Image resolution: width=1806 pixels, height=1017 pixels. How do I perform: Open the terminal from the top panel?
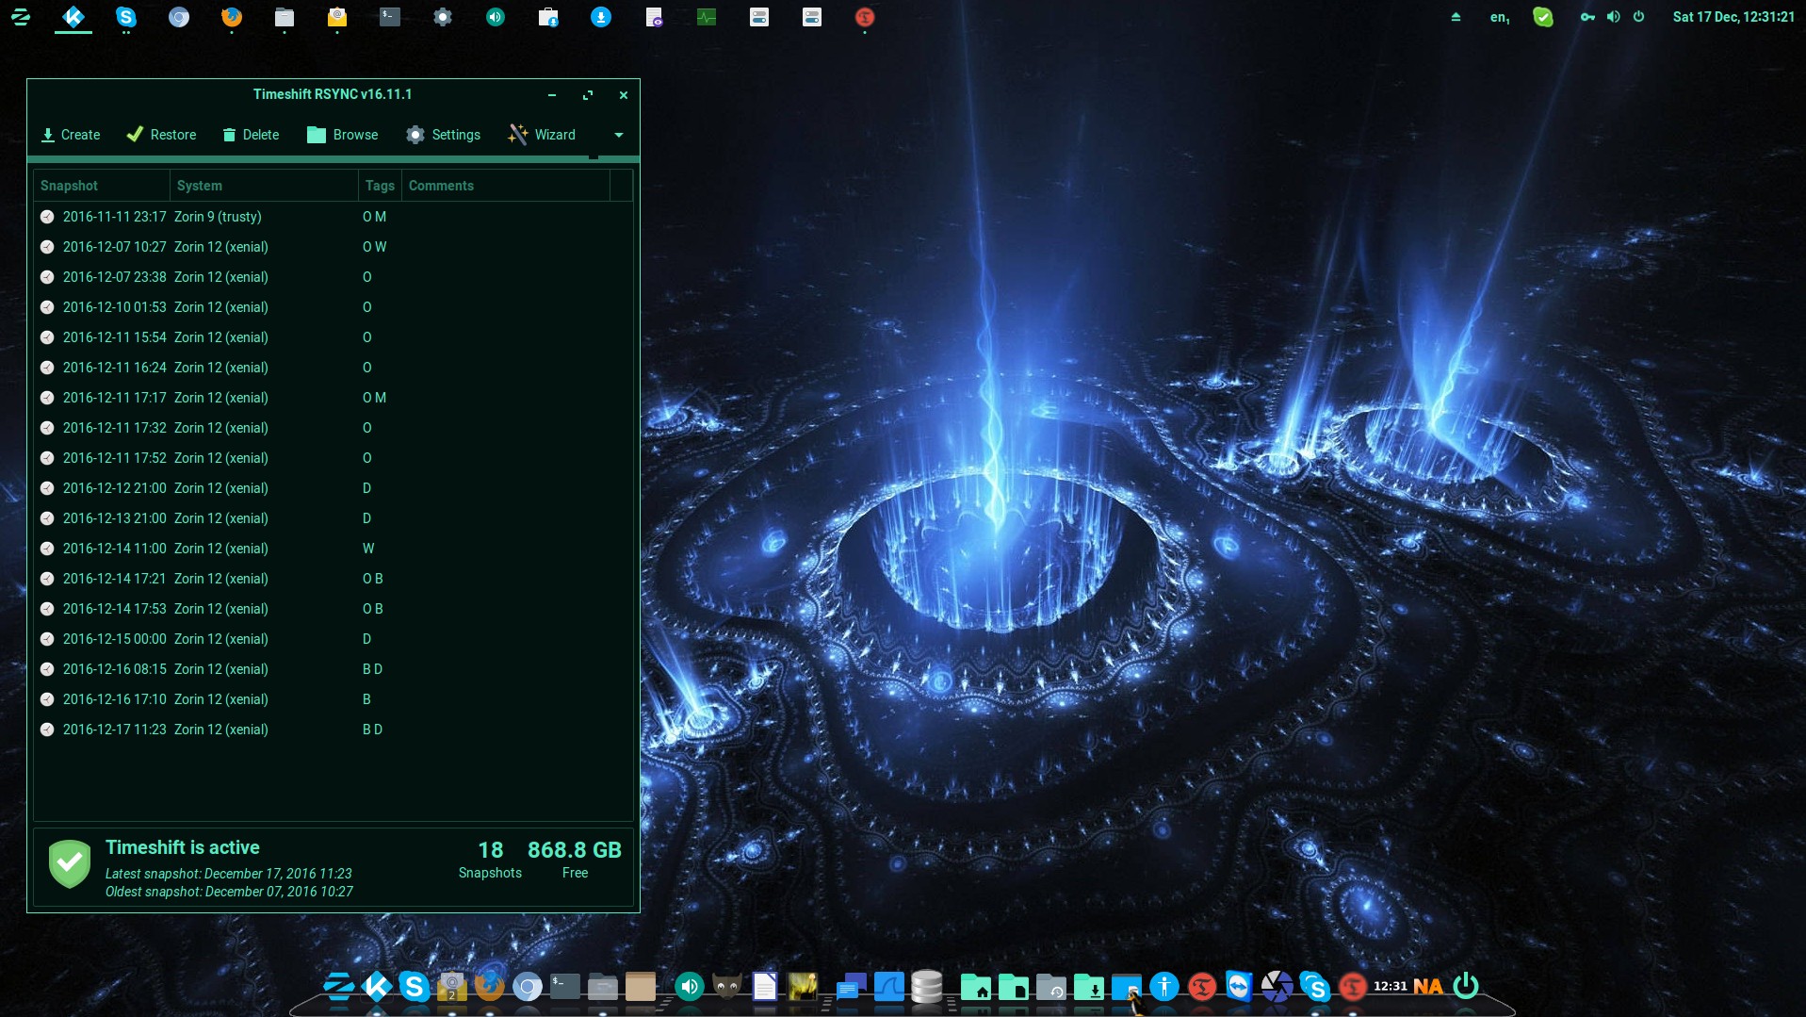(x=390, y=17)
